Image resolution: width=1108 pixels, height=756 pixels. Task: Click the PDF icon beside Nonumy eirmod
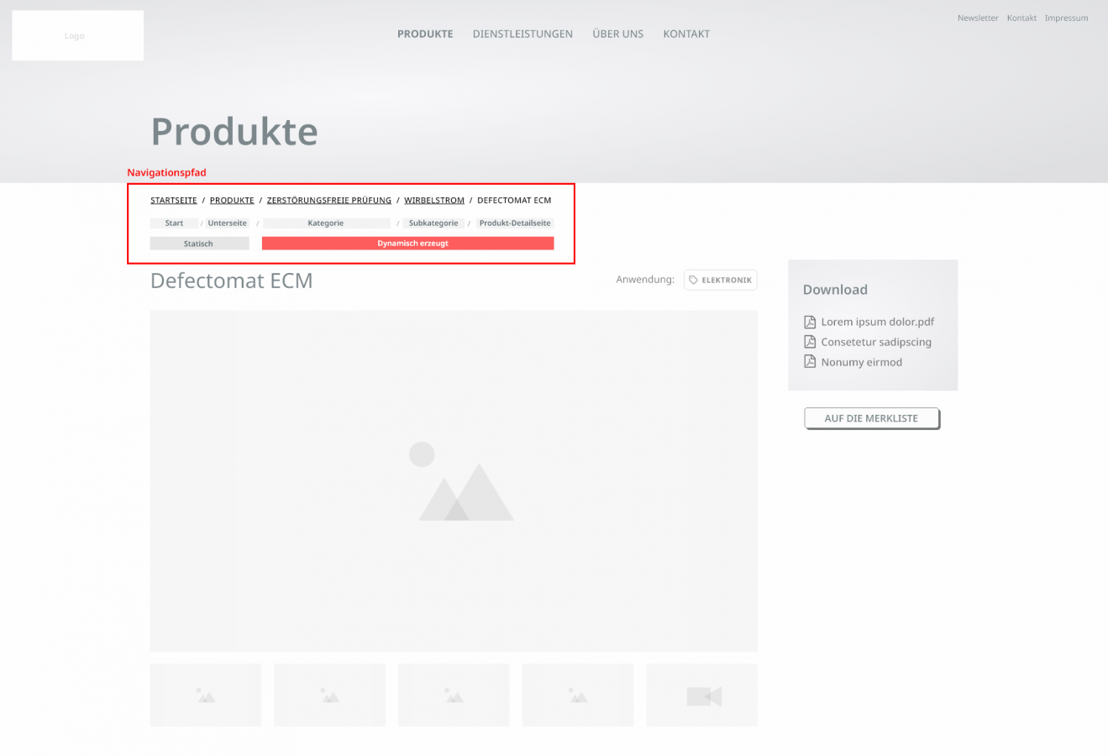[810, 362]
